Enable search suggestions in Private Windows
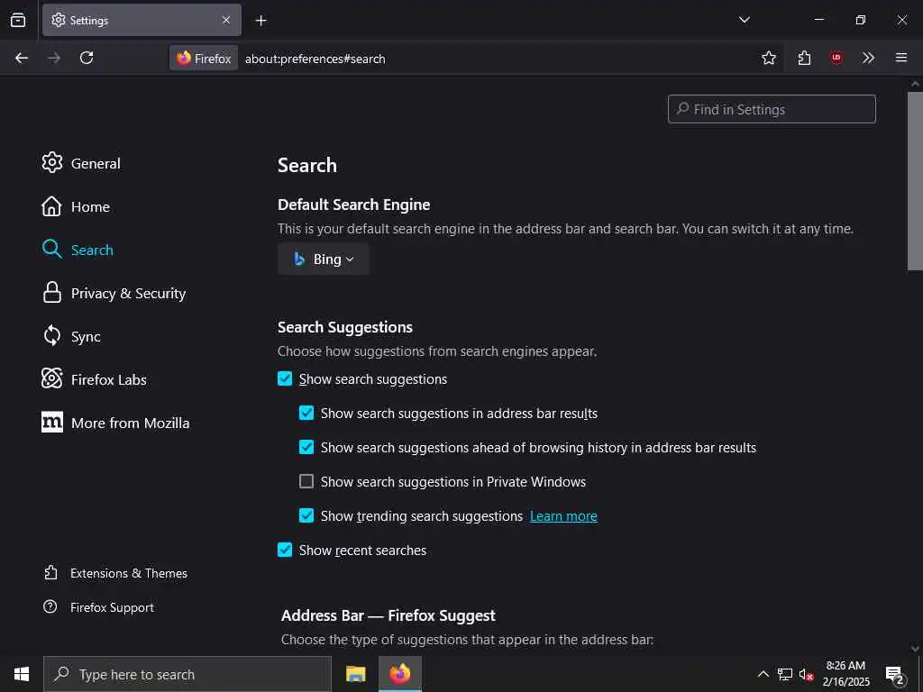 point(306,482)
